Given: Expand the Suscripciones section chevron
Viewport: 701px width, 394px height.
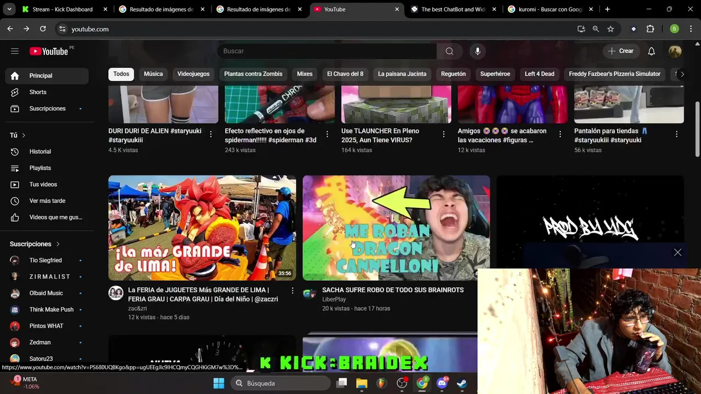Looking at the screenshot, I should (58, 244).
